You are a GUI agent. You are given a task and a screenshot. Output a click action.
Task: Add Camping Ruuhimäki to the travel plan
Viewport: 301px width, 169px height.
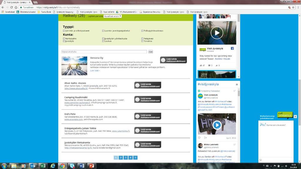click(148, 99)
